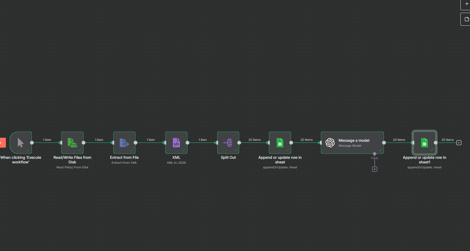Click output connector of Execute workflow trigger

pos(32,143)
